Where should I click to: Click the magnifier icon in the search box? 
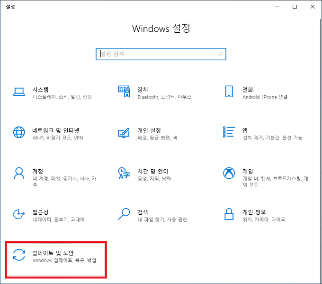point(221,54)
